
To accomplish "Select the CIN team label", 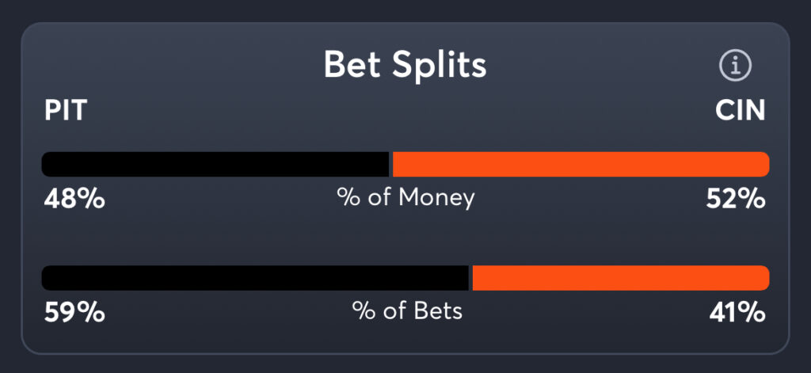I will point(740,111).
